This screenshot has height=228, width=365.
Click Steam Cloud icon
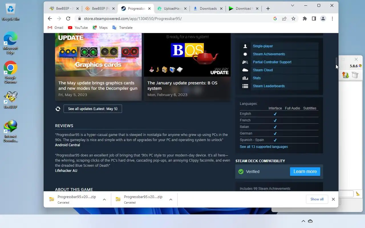tap(245, 70)
